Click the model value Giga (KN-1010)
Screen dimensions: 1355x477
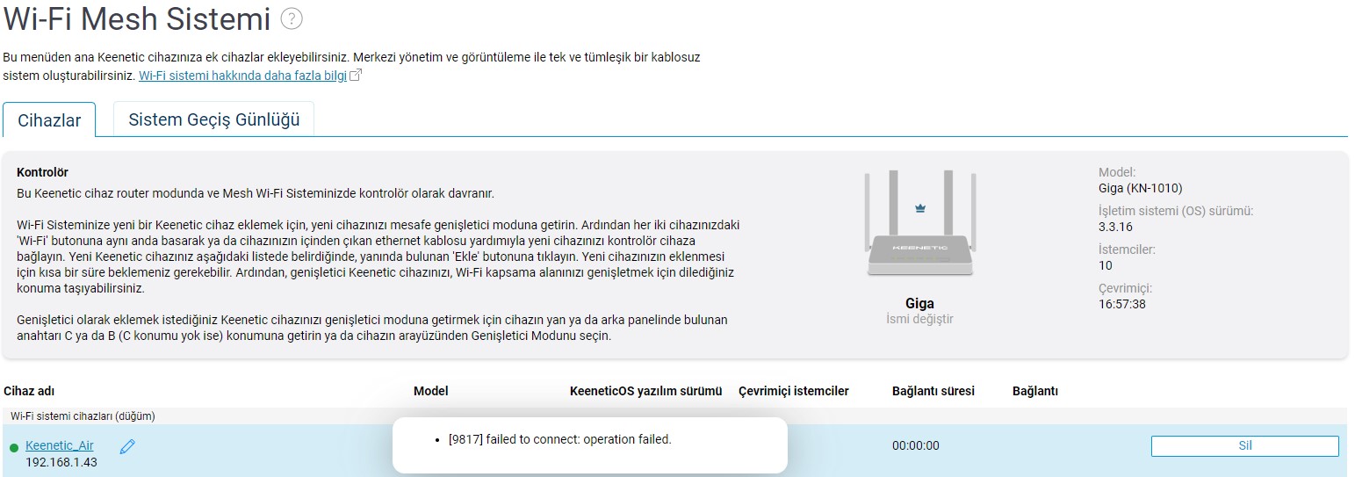pyautogui.click(x=1141, y=188)
